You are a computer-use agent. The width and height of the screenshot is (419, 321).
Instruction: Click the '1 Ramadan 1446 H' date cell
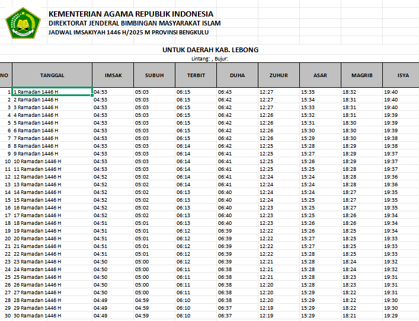coord(52,92)
